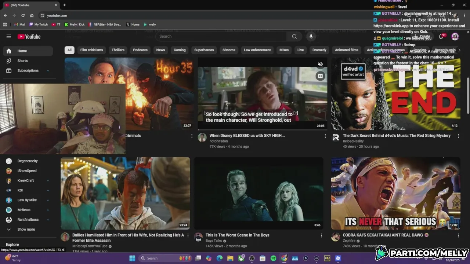Toggle captions on the Sky High preview
Screen dimensions: 470x264
click(320, 76)
